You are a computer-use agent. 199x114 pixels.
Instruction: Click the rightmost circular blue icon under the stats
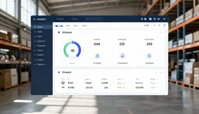[x=149, y=56]
